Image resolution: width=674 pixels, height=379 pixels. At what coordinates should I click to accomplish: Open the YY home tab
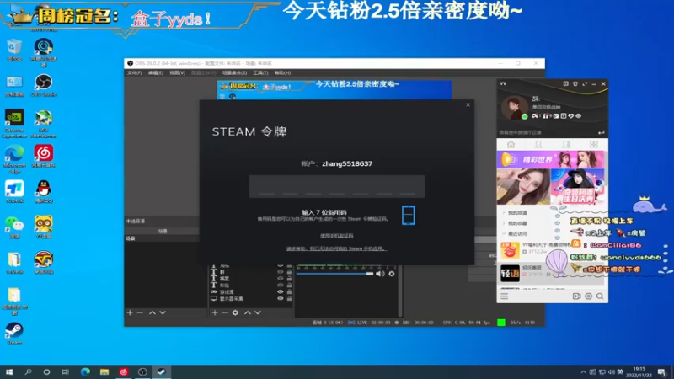(511, 144)
